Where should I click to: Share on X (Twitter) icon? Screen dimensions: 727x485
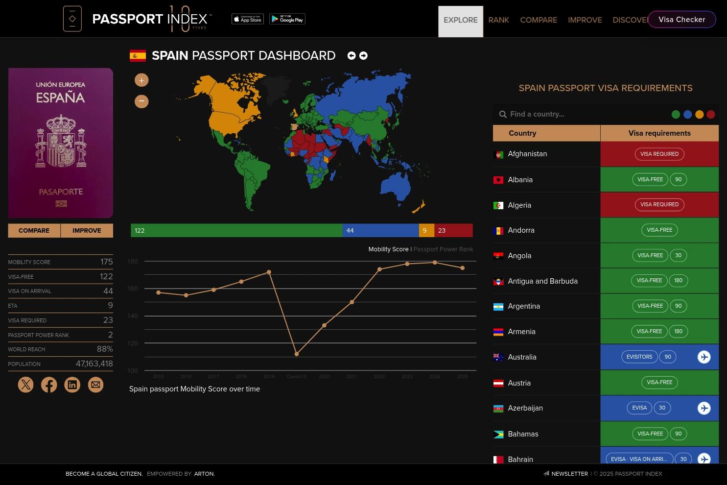[x=25, y=385]
